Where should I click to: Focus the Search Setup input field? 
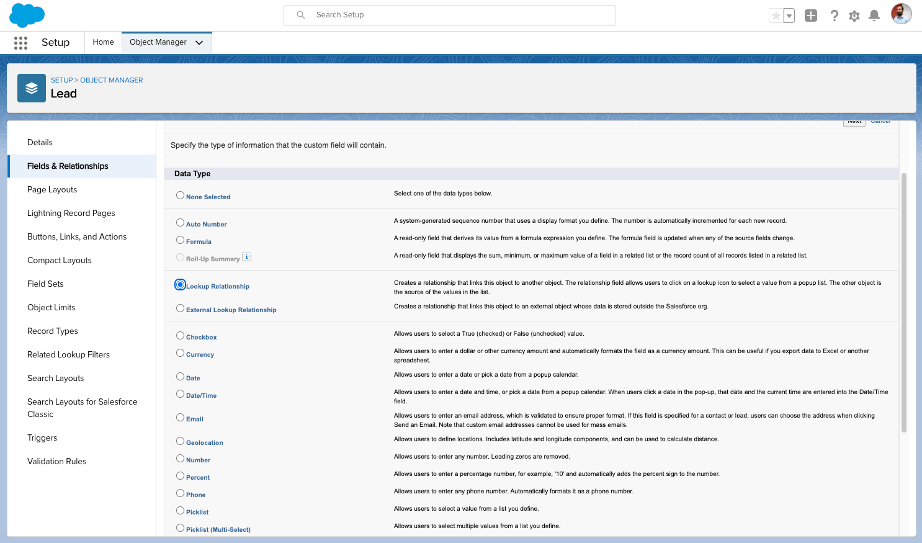pos(450,15)
